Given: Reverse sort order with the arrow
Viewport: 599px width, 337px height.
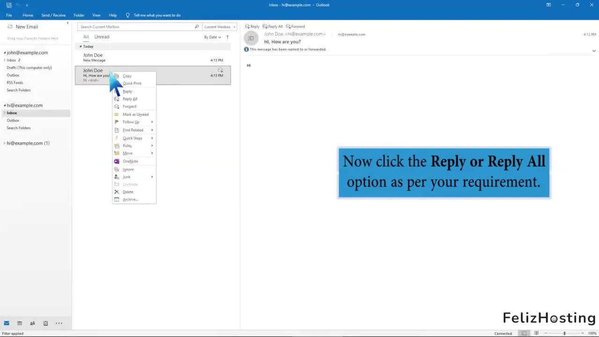Looking at the screenshot, I should 227,37.
